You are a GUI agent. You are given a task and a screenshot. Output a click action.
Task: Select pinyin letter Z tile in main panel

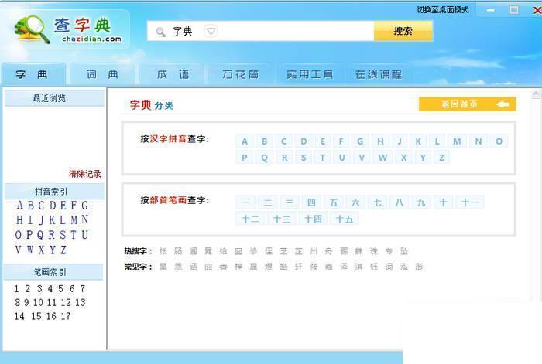441,158
